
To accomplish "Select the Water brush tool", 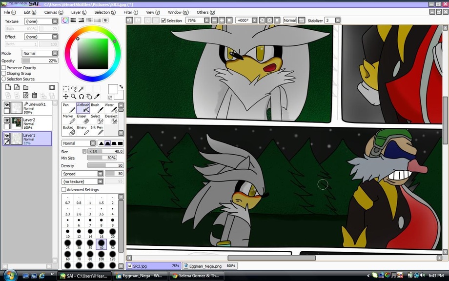I will point(111,108).
